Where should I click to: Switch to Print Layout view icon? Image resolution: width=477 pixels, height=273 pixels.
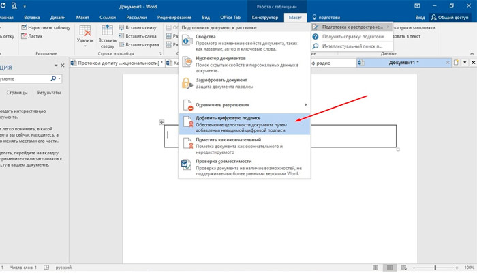click(x=389, y=268)
